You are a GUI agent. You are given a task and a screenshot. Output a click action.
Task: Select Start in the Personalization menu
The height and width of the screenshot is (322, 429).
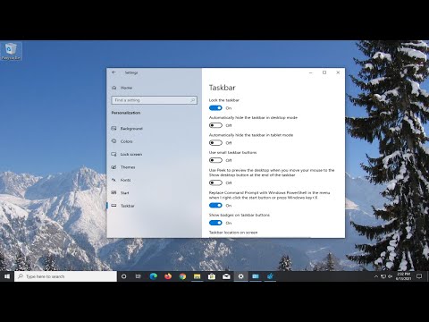(x=154, y=192)
